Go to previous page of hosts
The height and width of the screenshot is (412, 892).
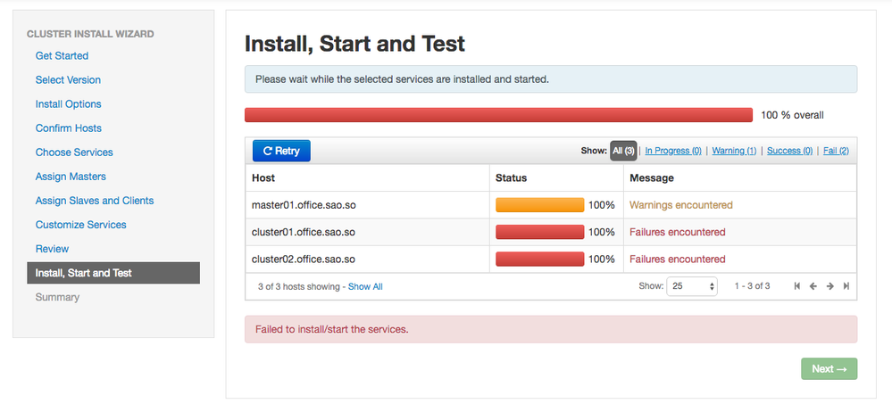point(813,286)
